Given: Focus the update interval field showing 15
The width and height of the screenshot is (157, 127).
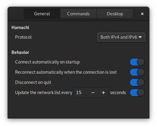Looking at the screenshot, I should tap(81, 93).
